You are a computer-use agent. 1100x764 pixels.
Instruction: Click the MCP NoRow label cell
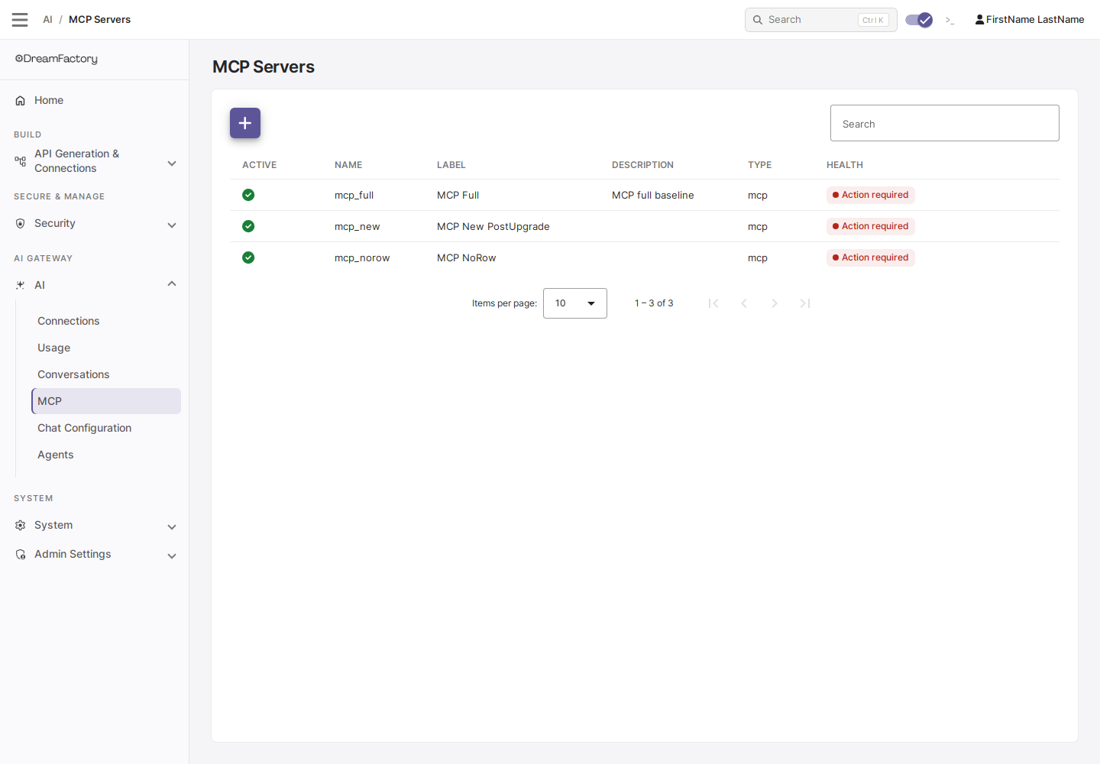coord(467,258)
